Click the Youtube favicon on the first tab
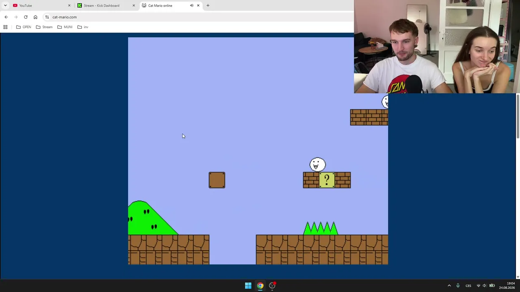Image resolution: width=520 pixels, height=292 pixels. 15,6
